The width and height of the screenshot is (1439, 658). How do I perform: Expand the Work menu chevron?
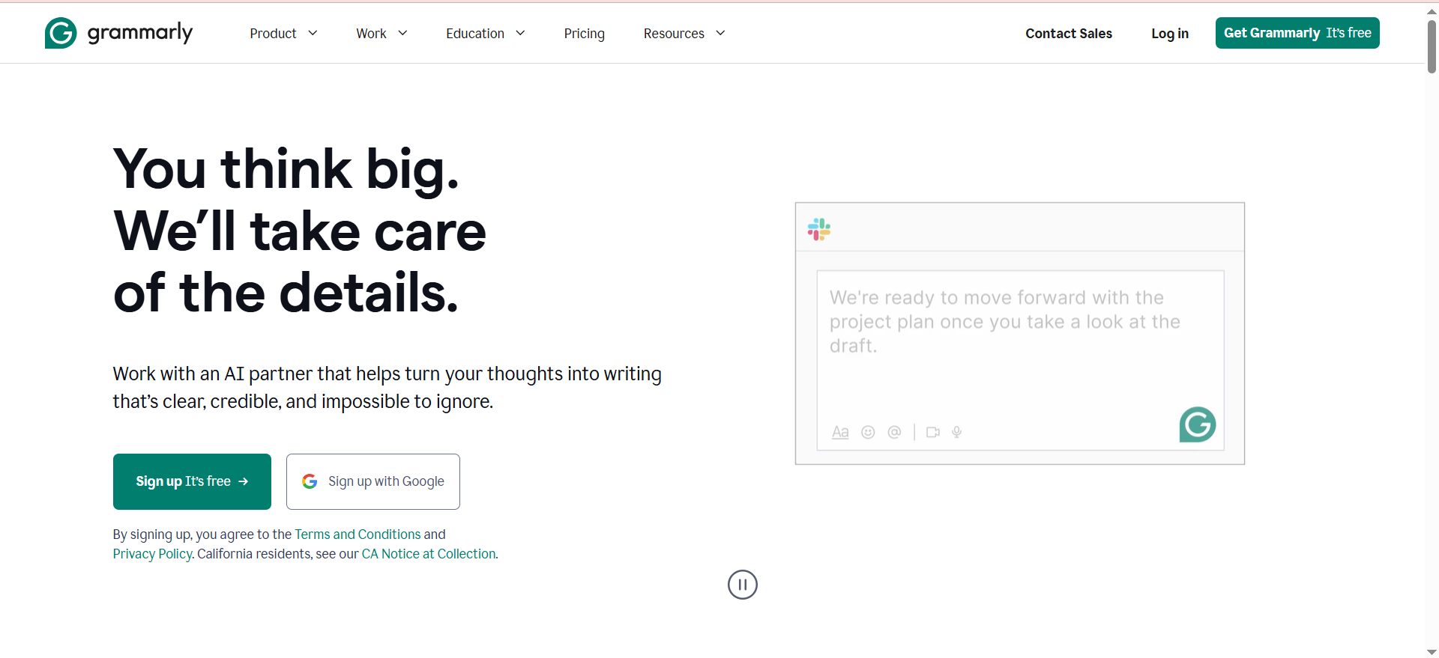403,33
